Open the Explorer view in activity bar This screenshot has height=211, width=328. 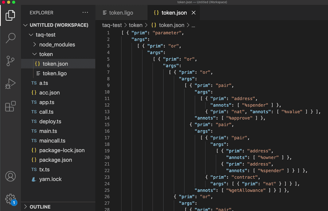tap(11, 15)
